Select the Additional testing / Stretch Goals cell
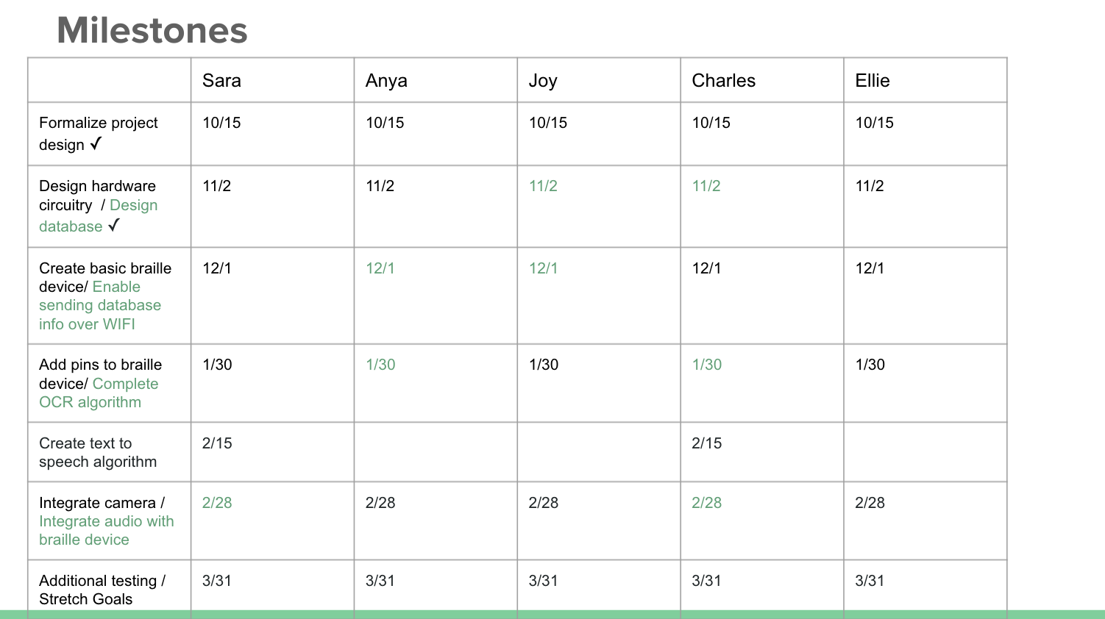The image size is (1105, 619). tap(110, 585)
